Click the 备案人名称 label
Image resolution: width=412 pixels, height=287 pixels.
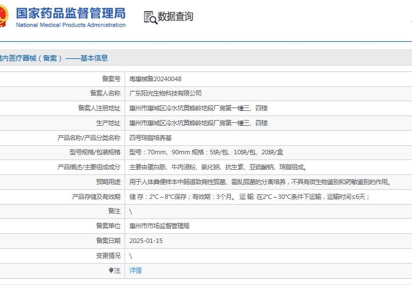click(x=105, y=93)
